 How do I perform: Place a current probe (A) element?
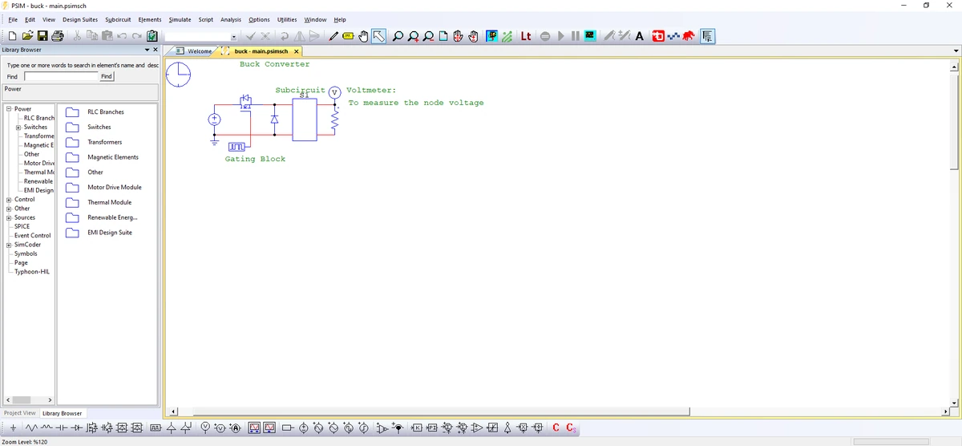coord(235,428)
